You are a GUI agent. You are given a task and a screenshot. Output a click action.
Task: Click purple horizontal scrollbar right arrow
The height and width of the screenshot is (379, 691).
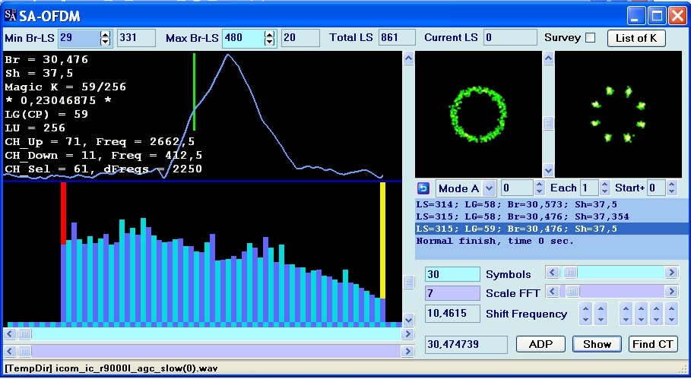(x=407, y=351)
